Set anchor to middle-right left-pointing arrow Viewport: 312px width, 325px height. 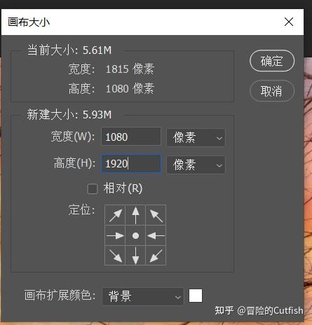(156, 235)
